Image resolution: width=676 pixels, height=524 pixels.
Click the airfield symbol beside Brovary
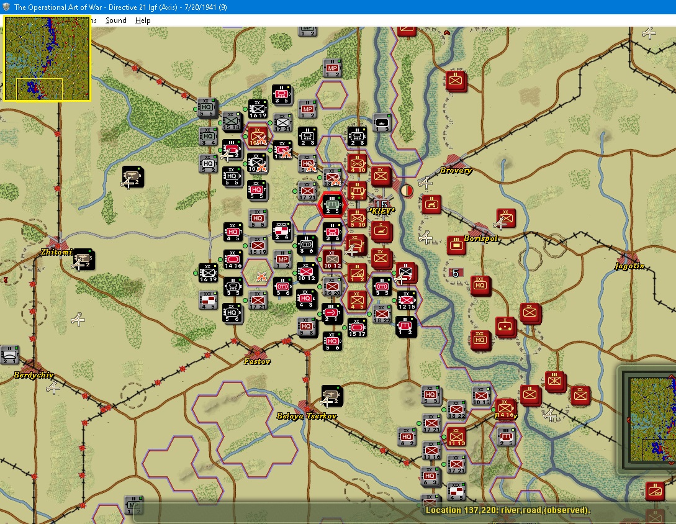[425, 183]
